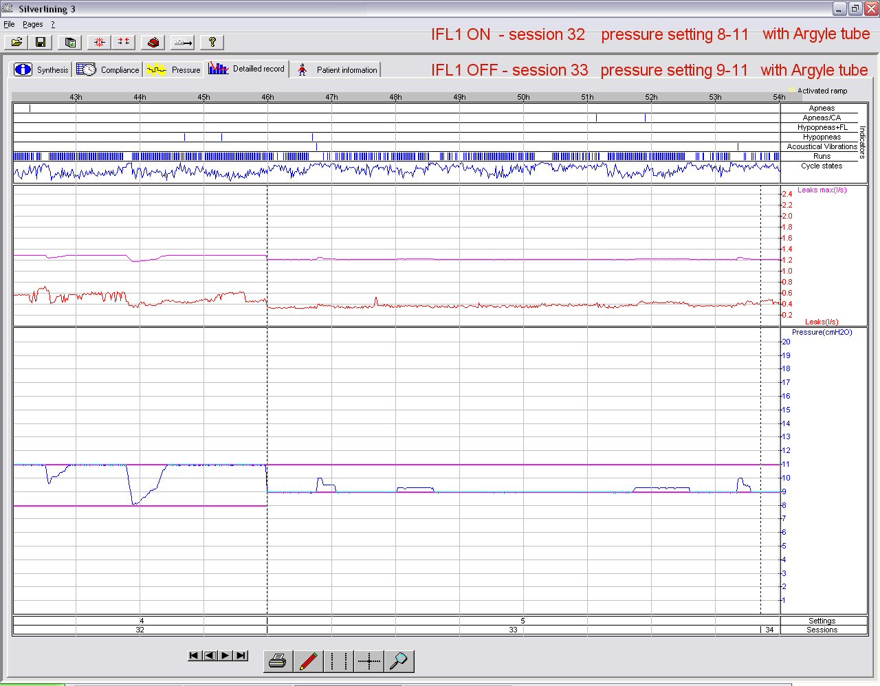Click the dotted vertical lines marker tool
This screenshot has width=880, height=686.
[x=338, y=661]
